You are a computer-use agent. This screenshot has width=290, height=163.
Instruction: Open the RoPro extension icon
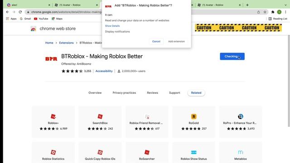pos(241,116)
